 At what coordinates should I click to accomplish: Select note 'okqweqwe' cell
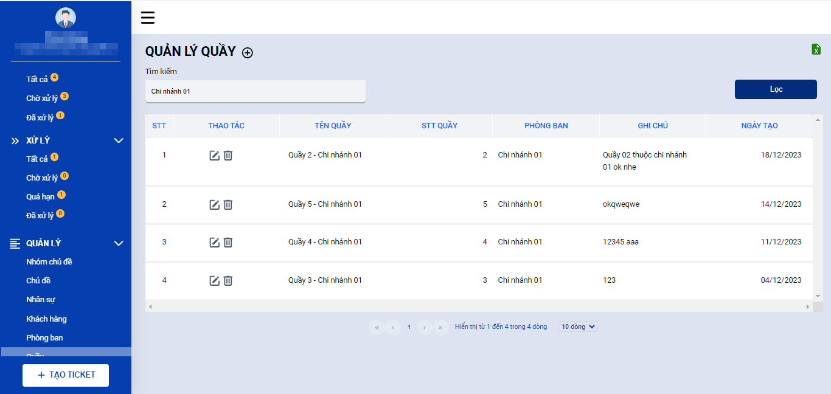click(621, 204)
